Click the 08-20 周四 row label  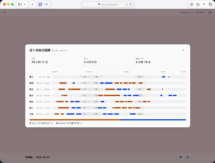point(40,83)
